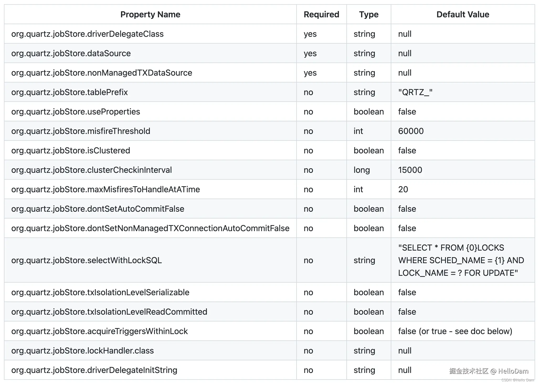Click the 15000 clusterCheckinInterval default value
Viewport: 538px width, 384px height.
(410, 170)
